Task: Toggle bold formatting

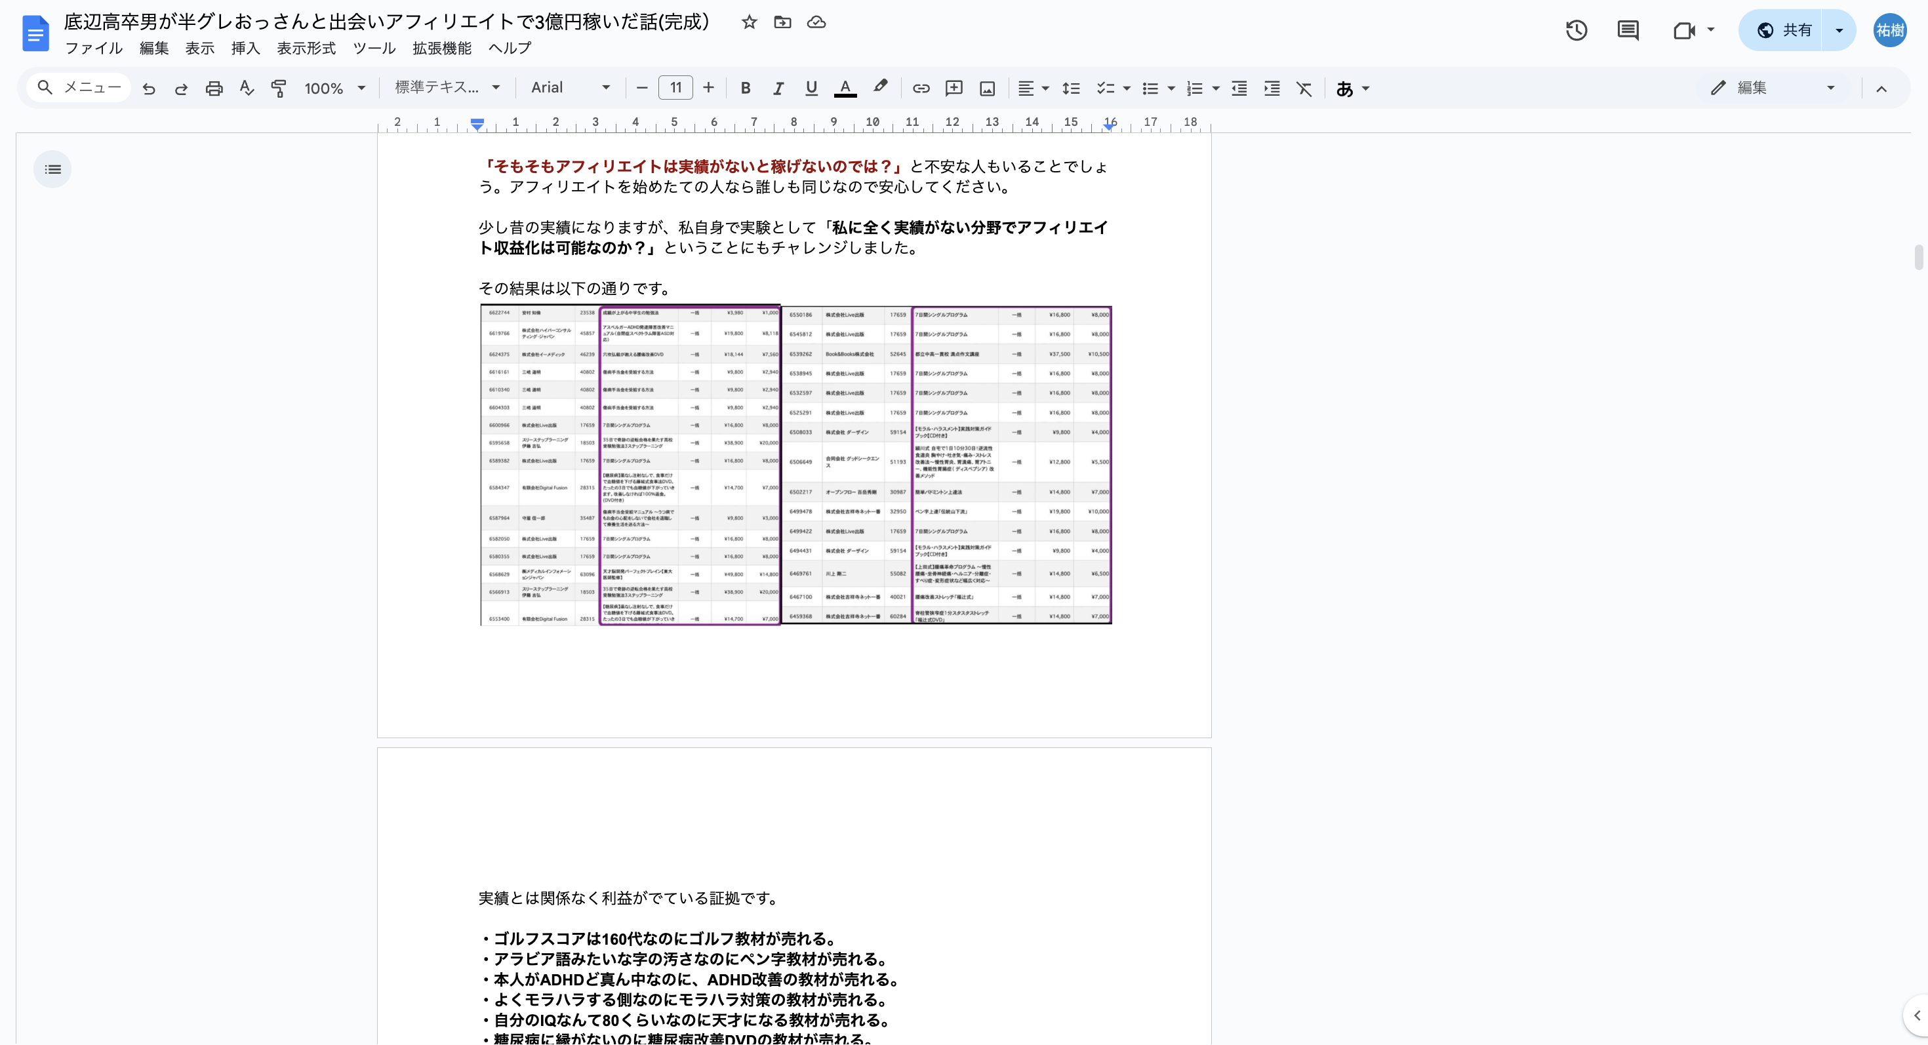Action: coord(746,89)
